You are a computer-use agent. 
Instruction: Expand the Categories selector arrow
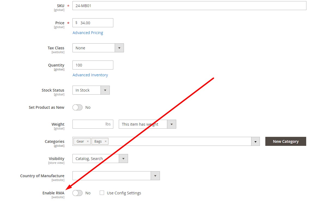(255, 141)
